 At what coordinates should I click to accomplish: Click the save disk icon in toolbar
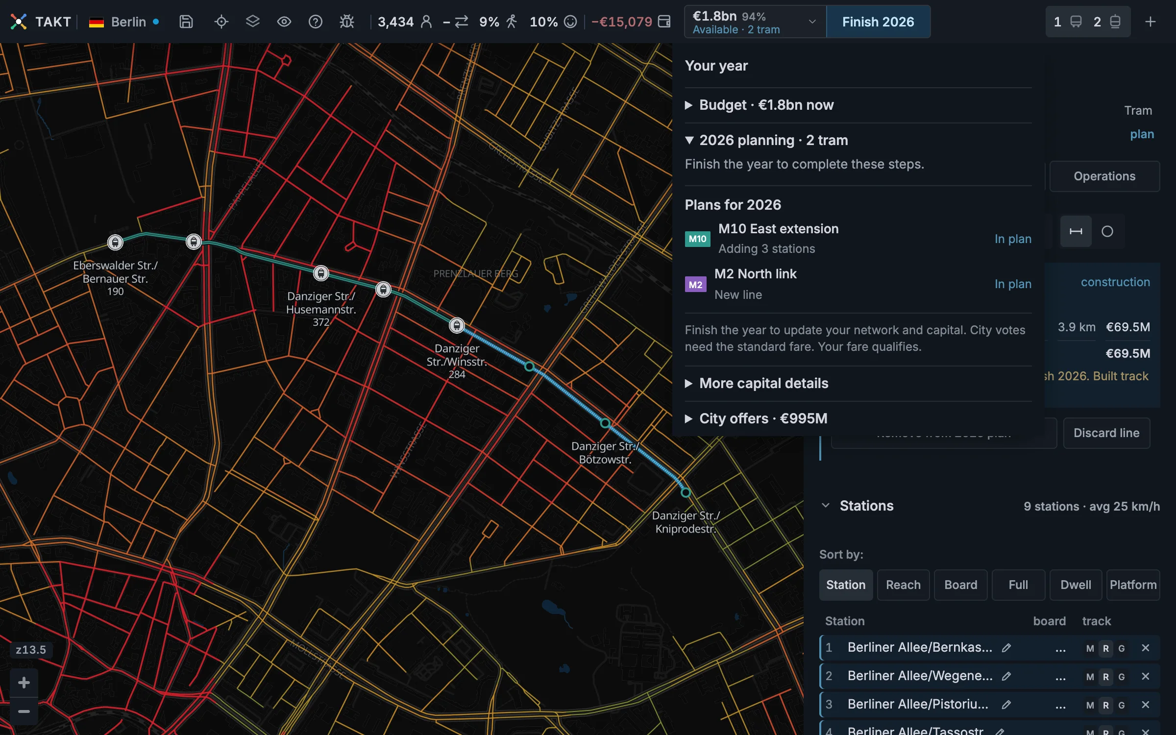click(x=186, y=22)
